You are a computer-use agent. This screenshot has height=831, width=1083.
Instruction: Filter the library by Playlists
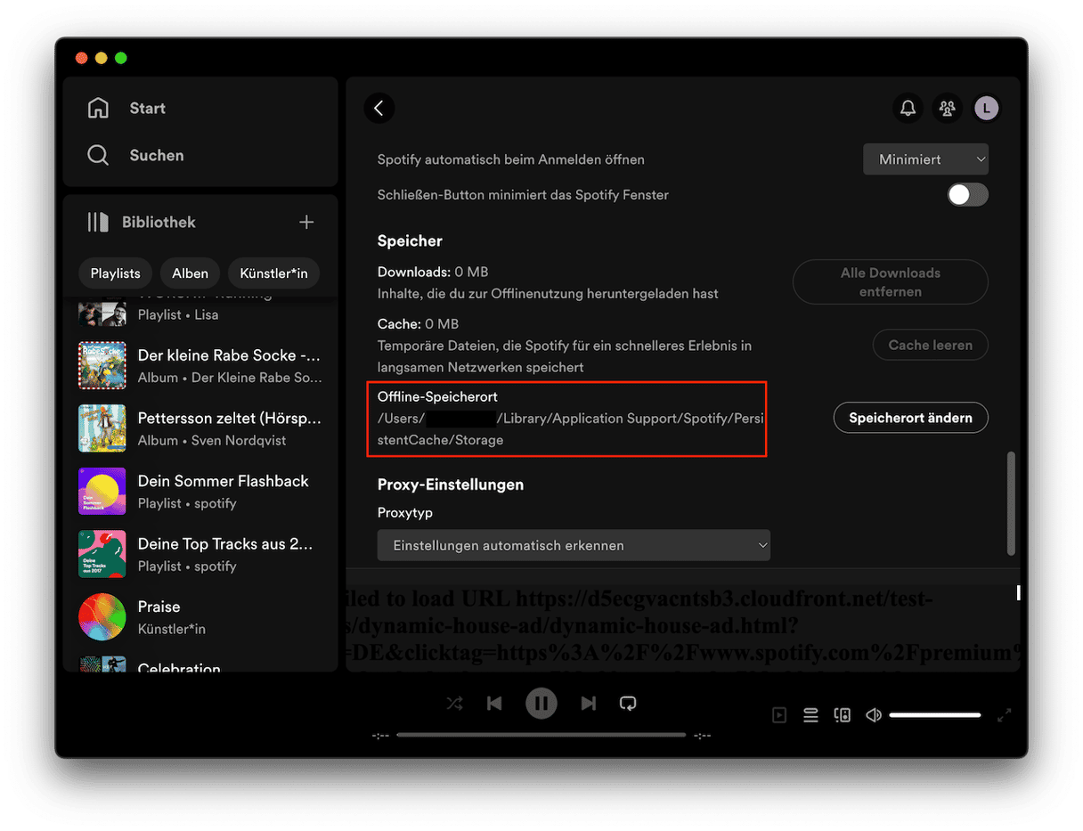point(116,273)
